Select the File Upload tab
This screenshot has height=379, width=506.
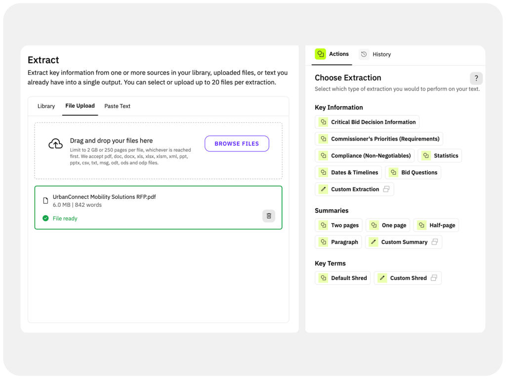pos(80,106)
